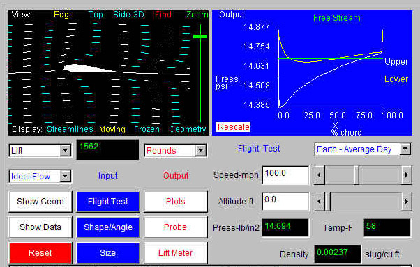
Task: Select Streamlines display mode
Action: pyautogui.click(x=70, y=129)
